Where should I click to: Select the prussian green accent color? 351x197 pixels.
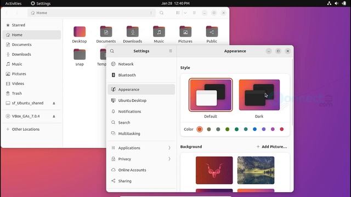(246, 129)
